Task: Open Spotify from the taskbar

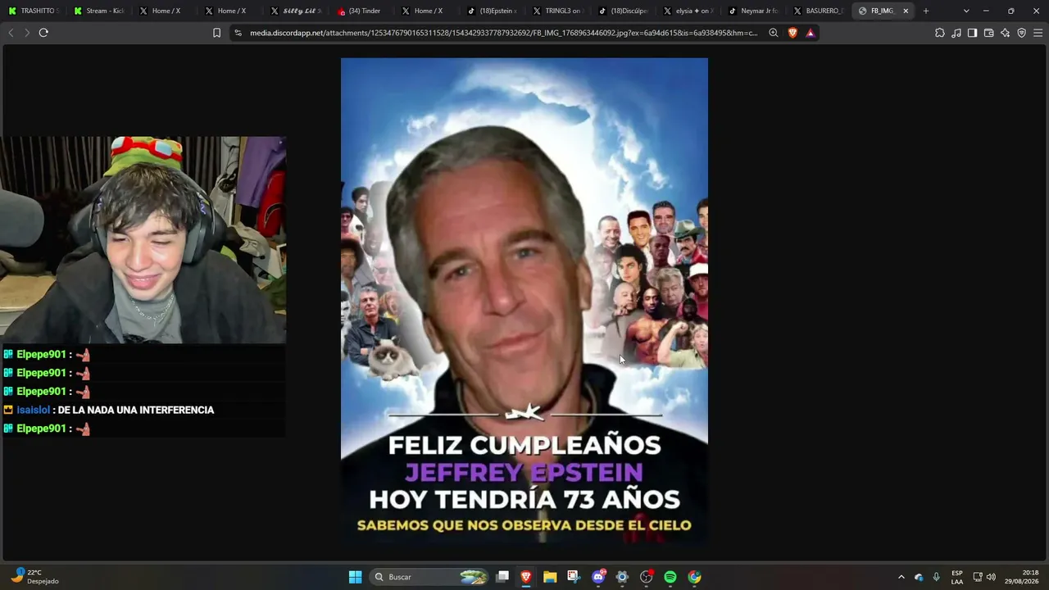Action: point(670,577)
